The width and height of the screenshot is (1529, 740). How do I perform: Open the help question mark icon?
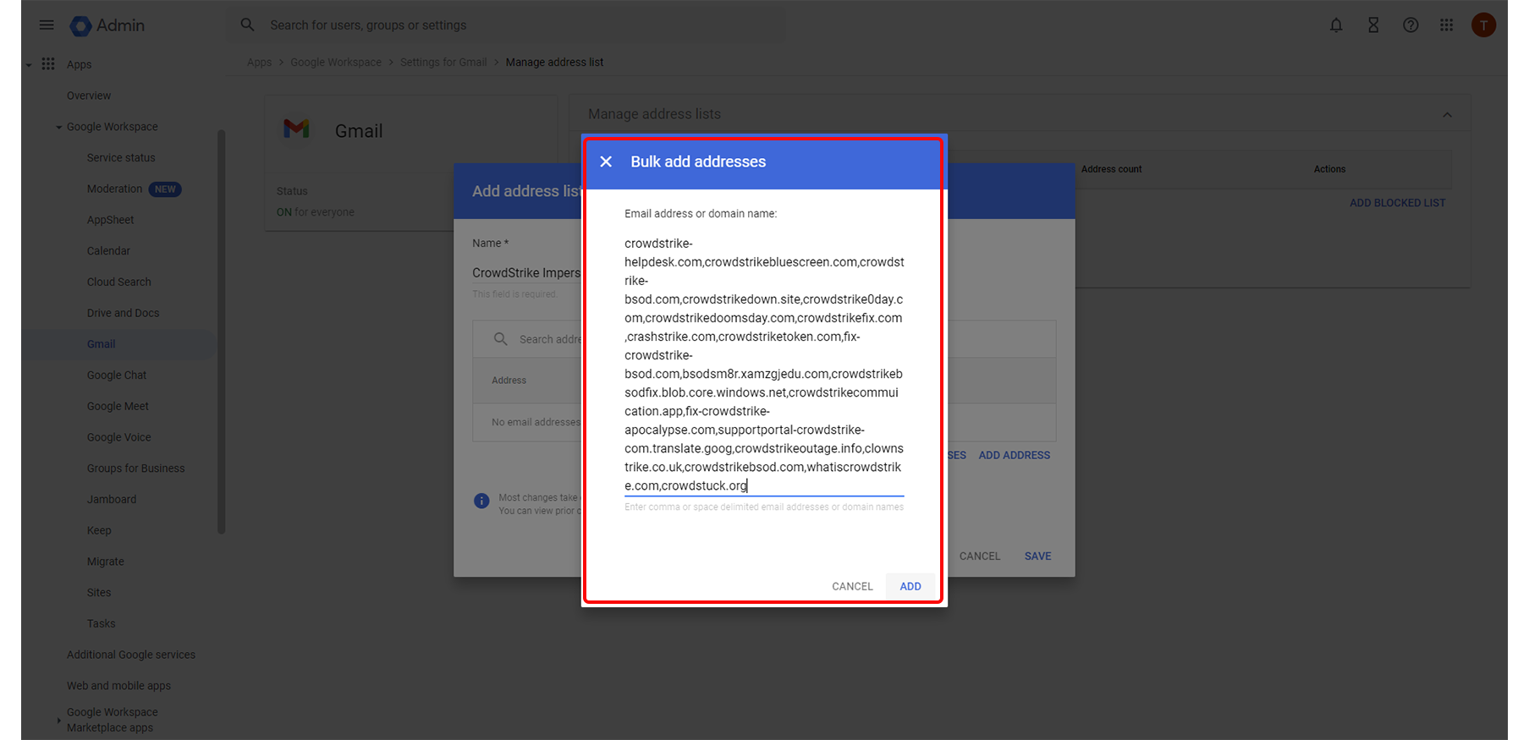(1411, 25)
